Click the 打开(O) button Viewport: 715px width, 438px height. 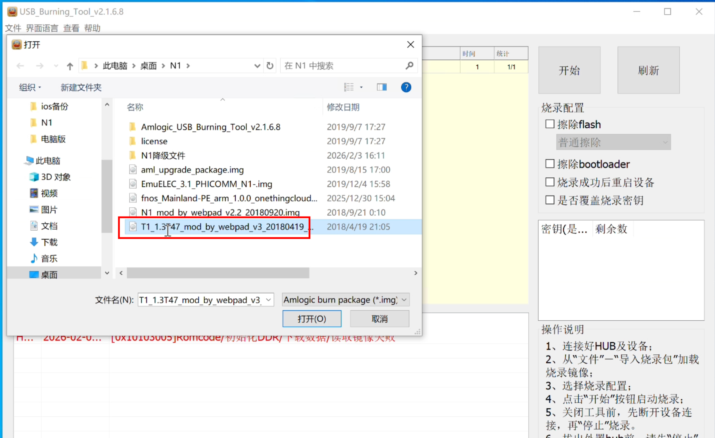[x=312, y=319]
